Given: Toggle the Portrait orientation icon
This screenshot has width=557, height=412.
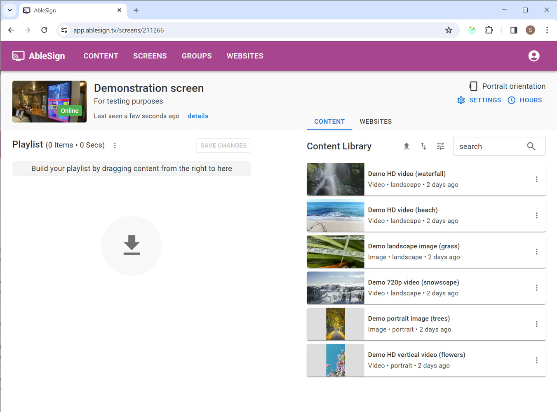Looking at the screenshot, I should pos(473,86).
